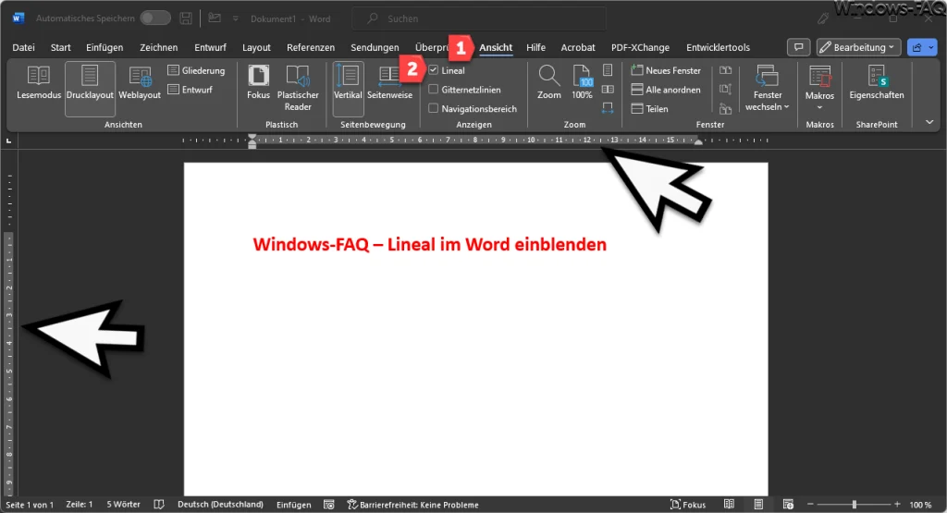Image resolution: width=947 pixels, height=513 pixels.
Task: Click the zoom in plus button
Action: tap(897, 504)
